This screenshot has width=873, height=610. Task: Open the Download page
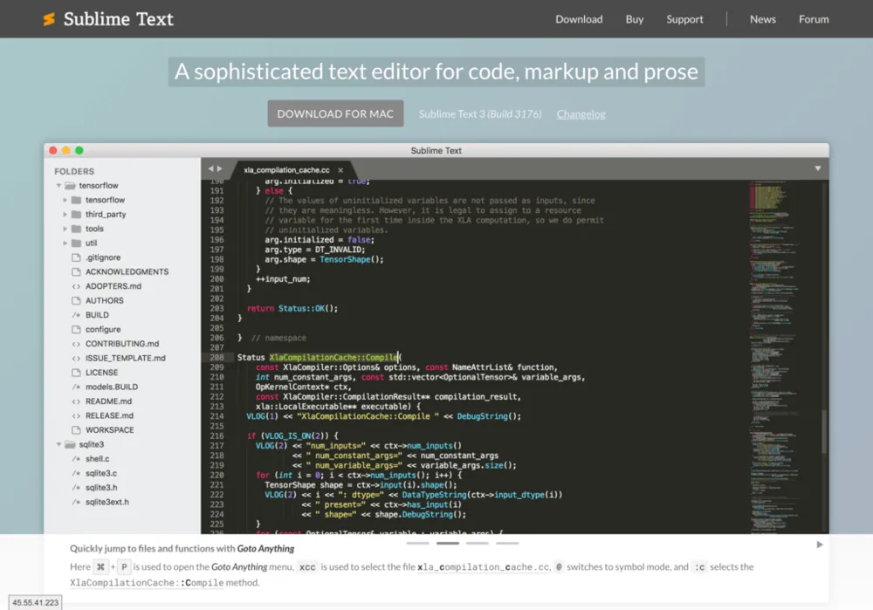[579, 19]
